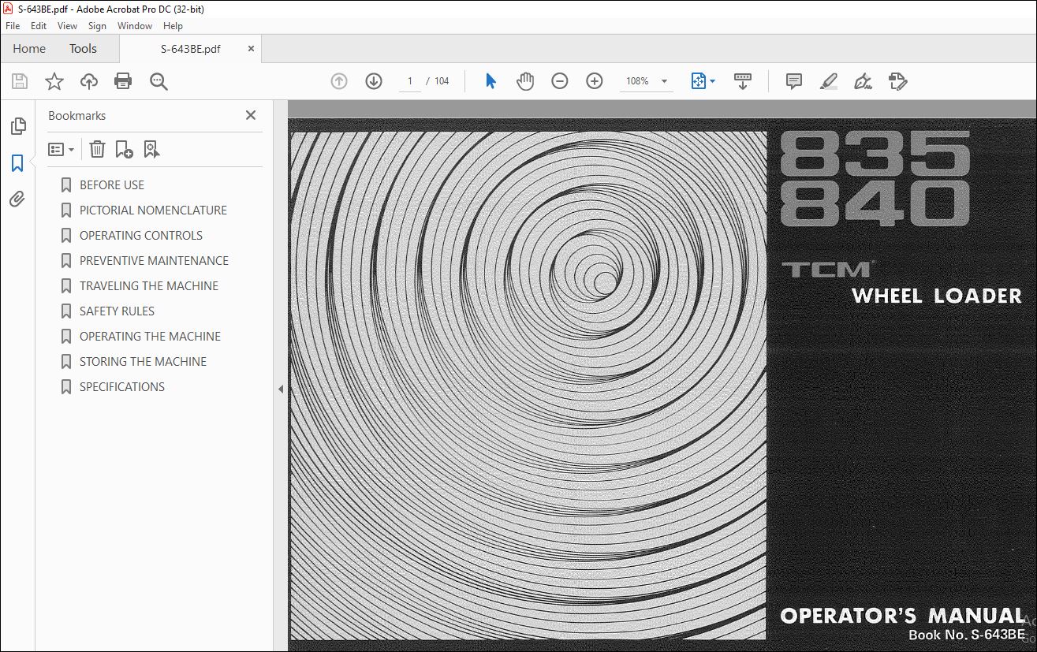Go to previous page arrow

339,81
